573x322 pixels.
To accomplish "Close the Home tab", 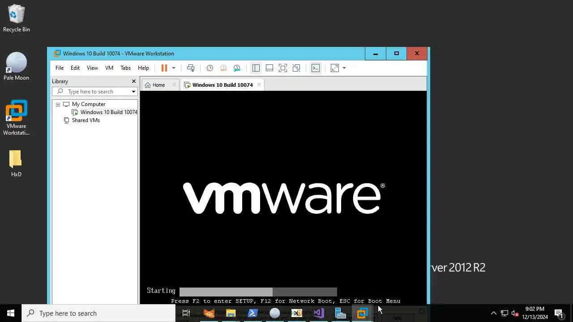I will click(174, 85).
